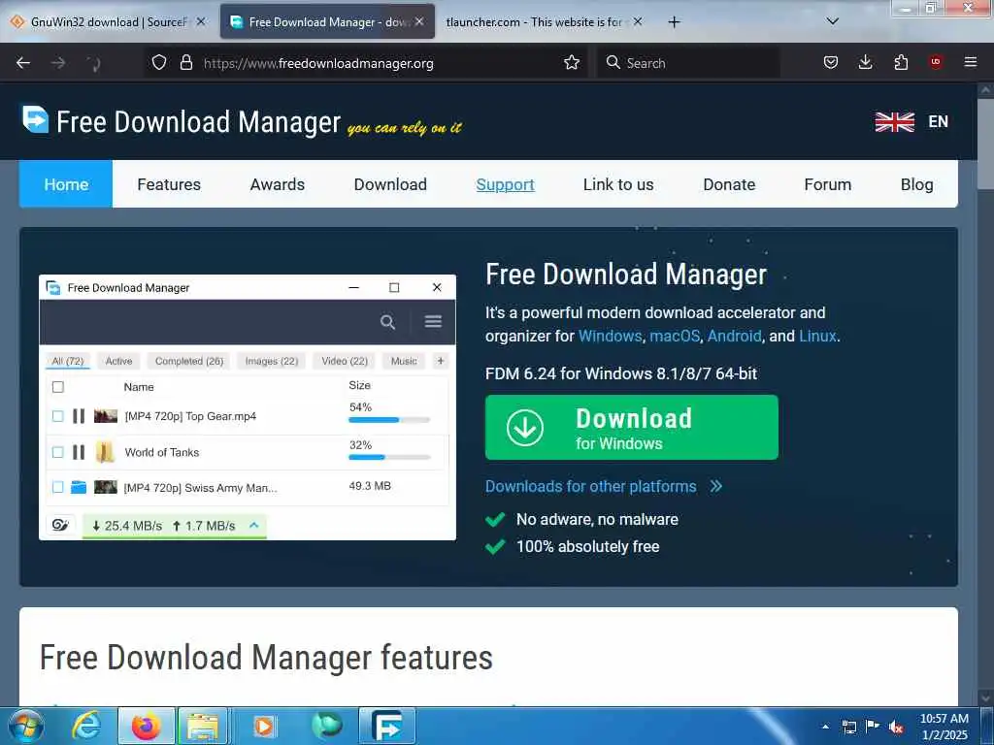
Task: Click the "100% absolutely free" text
Action: coord(587,547)
